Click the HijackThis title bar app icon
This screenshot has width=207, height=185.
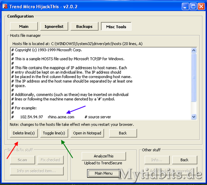click(5, 6)
